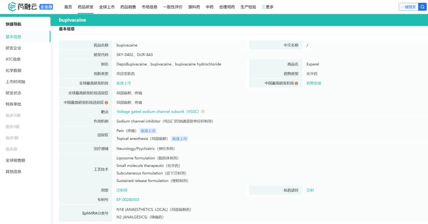Go to 全球上市 menu item
The width and height of the screenshot is (428, 224).
tap(107, 7)
